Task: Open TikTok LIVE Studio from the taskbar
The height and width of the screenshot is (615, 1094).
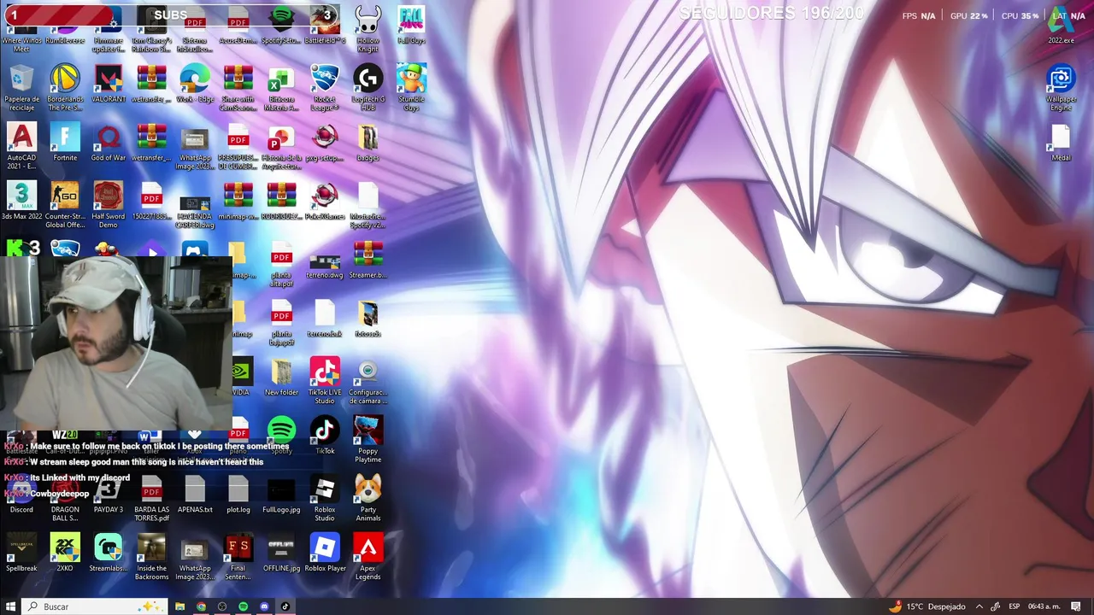Action: point(285,606)
